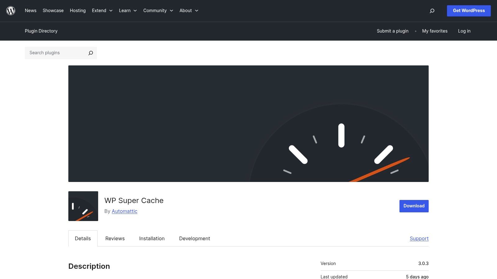The height and width of the screenshot is (279, 497).
Task: Select News in the navigation bar
Action: [x=30, y=11]
